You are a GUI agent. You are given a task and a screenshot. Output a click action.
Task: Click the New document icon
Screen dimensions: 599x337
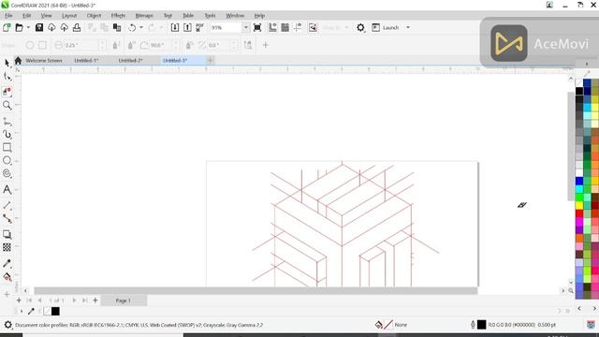(x=7, y=27)
